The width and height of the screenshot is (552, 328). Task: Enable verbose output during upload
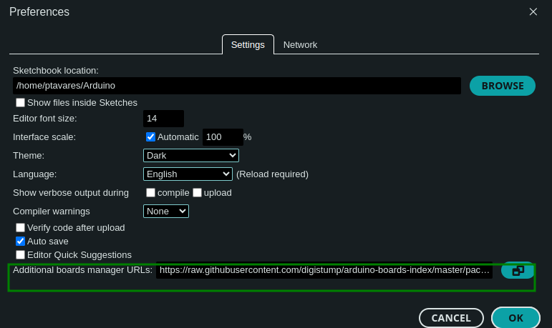click(197, 192)
